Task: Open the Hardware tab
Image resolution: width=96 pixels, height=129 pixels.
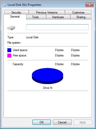Action: click(58, 17)
